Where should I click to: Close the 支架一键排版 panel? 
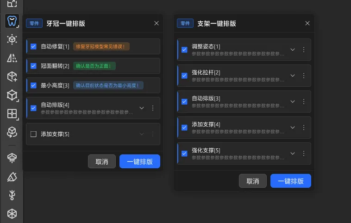[x=307, y=23]
